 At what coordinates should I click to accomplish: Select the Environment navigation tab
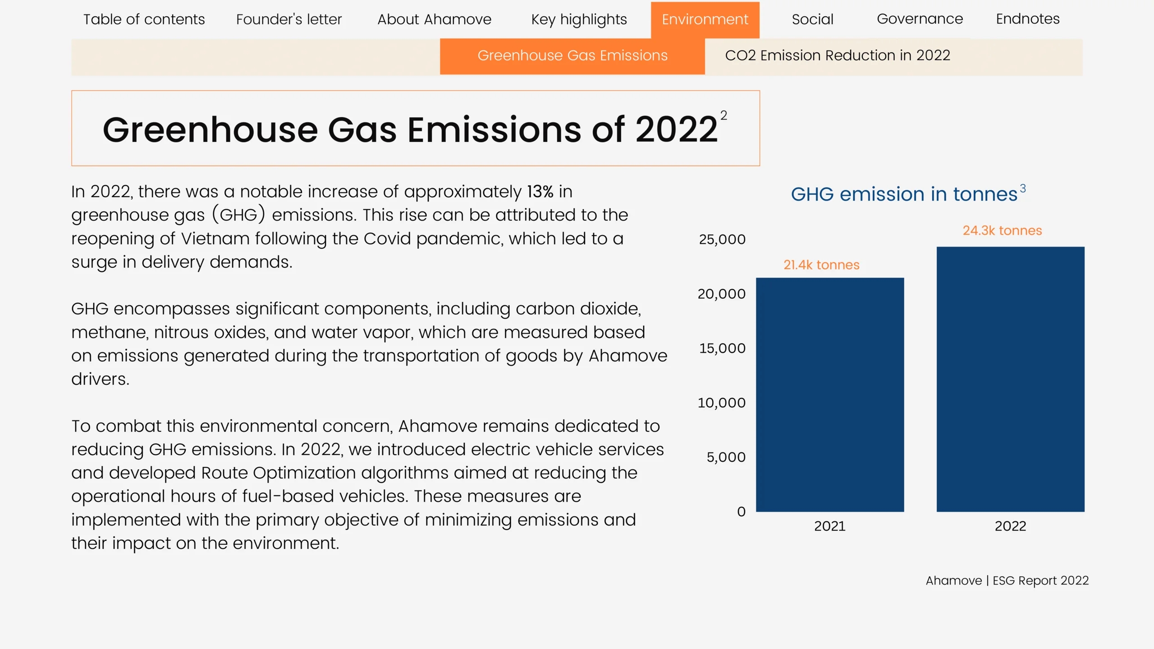705,19
